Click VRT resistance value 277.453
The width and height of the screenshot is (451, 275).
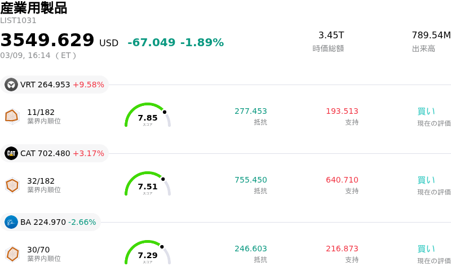(251, 111)
